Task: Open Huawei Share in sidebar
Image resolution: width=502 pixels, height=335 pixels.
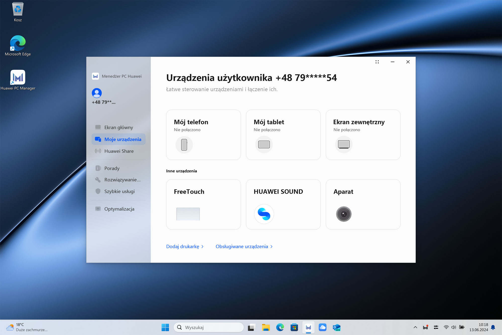Action: [x=118, y=151]
